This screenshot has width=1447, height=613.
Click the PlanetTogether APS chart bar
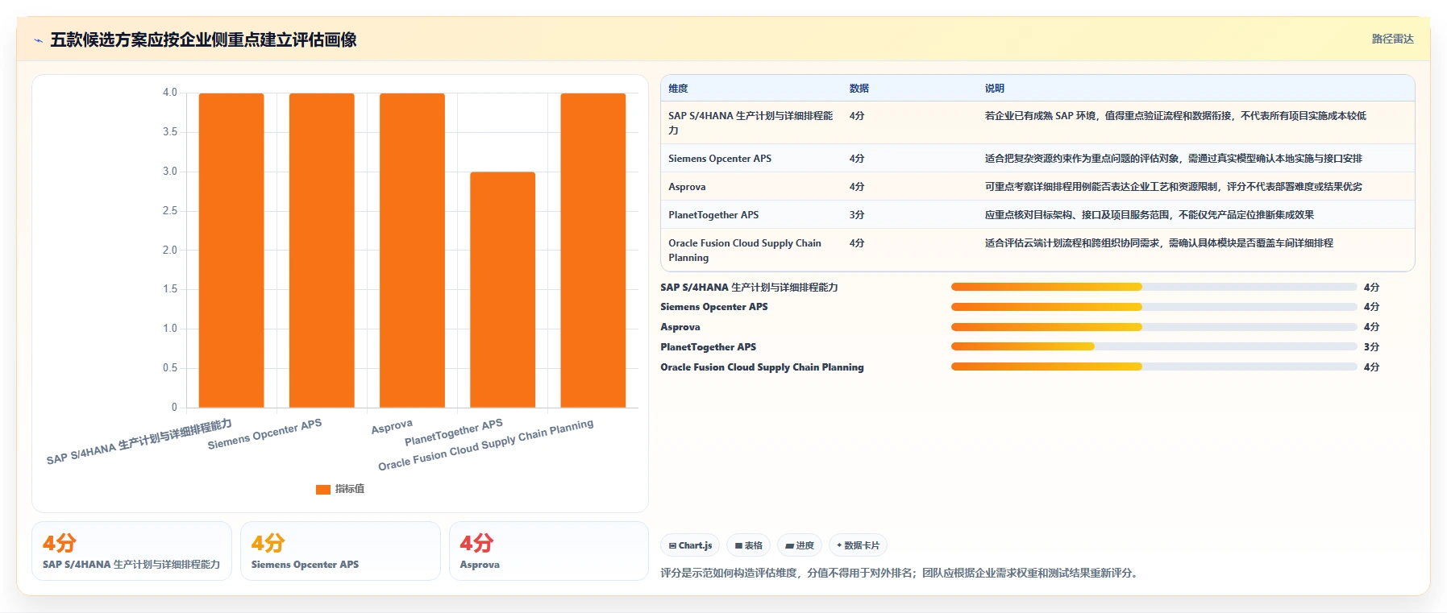coord(502,290)
